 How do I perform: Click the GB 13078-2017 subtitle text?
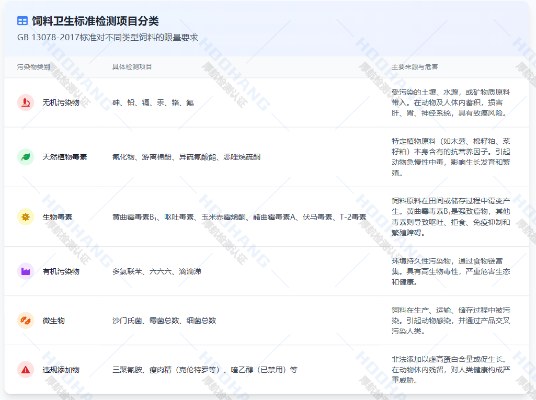tap(107, 38)
